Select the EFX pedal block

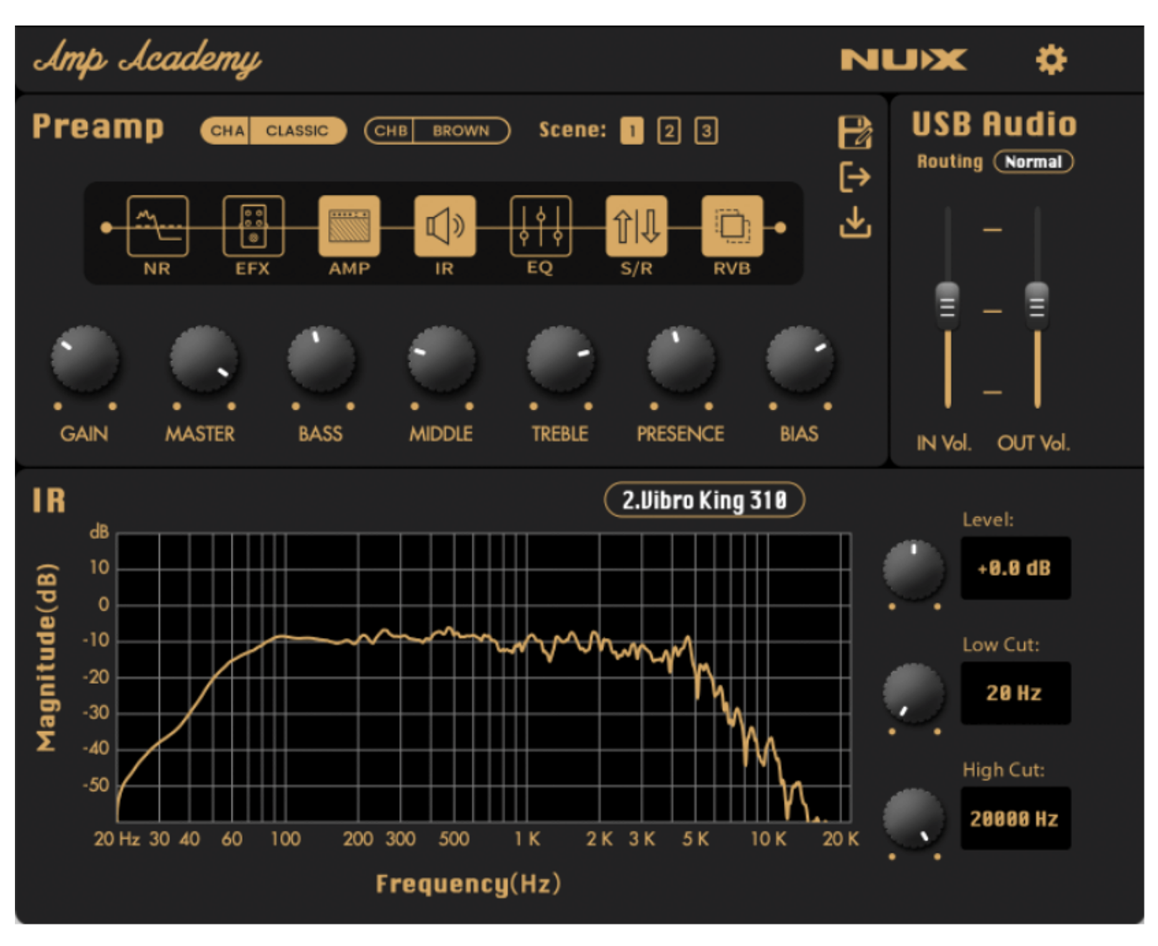pos(253,227)
